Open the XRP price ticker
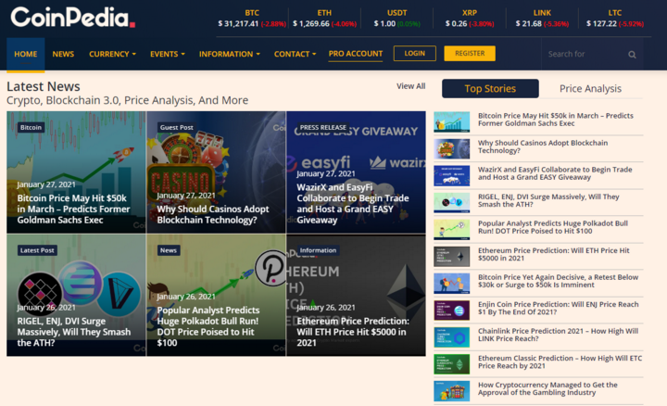This screenshot has width=667, height=406. click(470, 19)
